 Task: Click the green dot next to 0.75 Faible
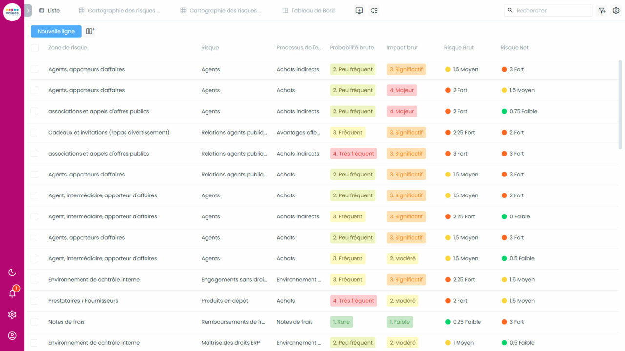pyautogui.click(x=504, y=111)
